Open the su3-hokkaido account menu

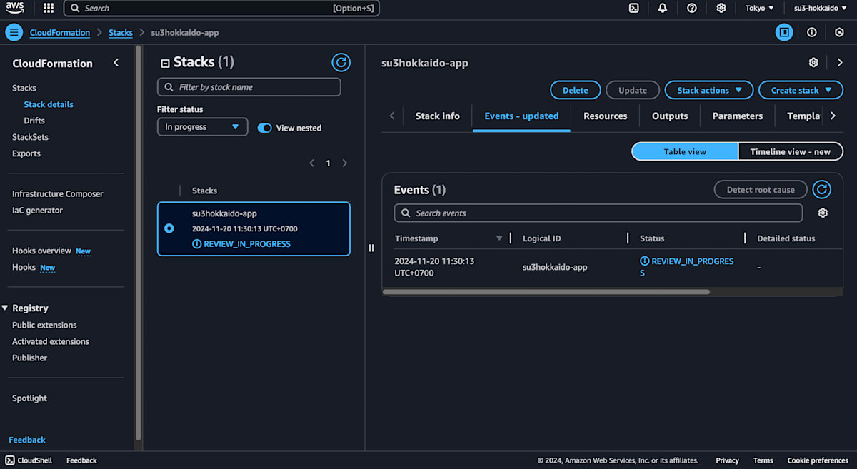click(x=821, y=9)
